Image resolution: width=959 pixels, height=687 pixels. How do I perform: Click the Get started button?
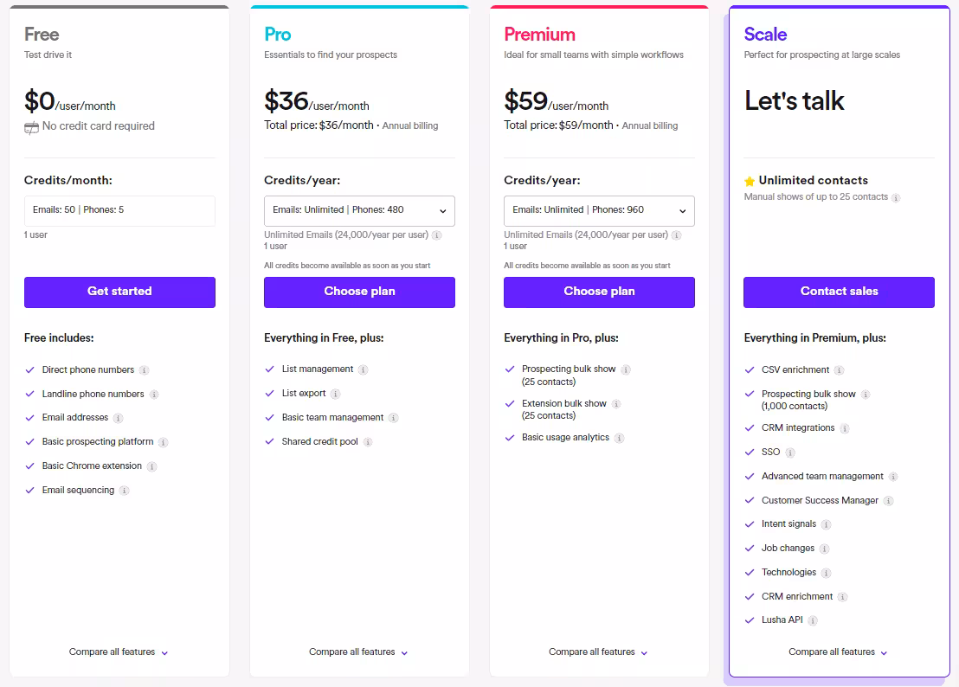[119, 292]
